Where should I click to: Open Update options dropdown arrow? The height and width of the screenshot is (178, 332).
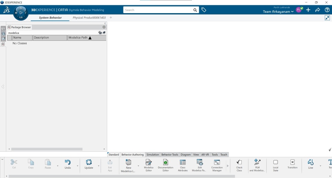coord(99,166)
